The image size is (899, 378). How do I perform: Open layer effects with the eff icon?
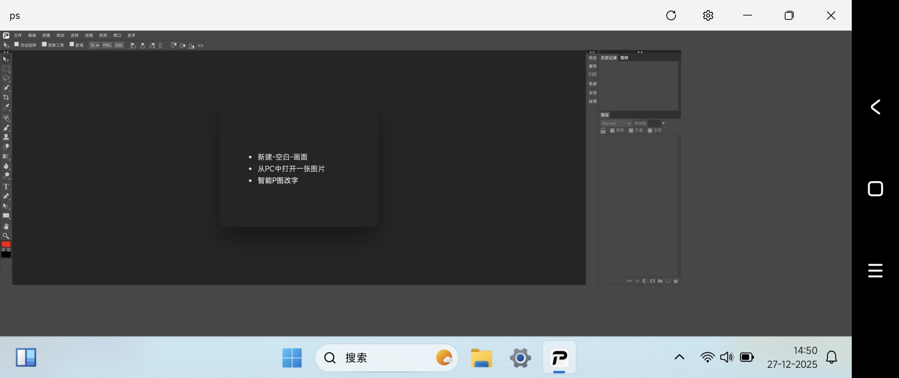(x=637, y=281)
